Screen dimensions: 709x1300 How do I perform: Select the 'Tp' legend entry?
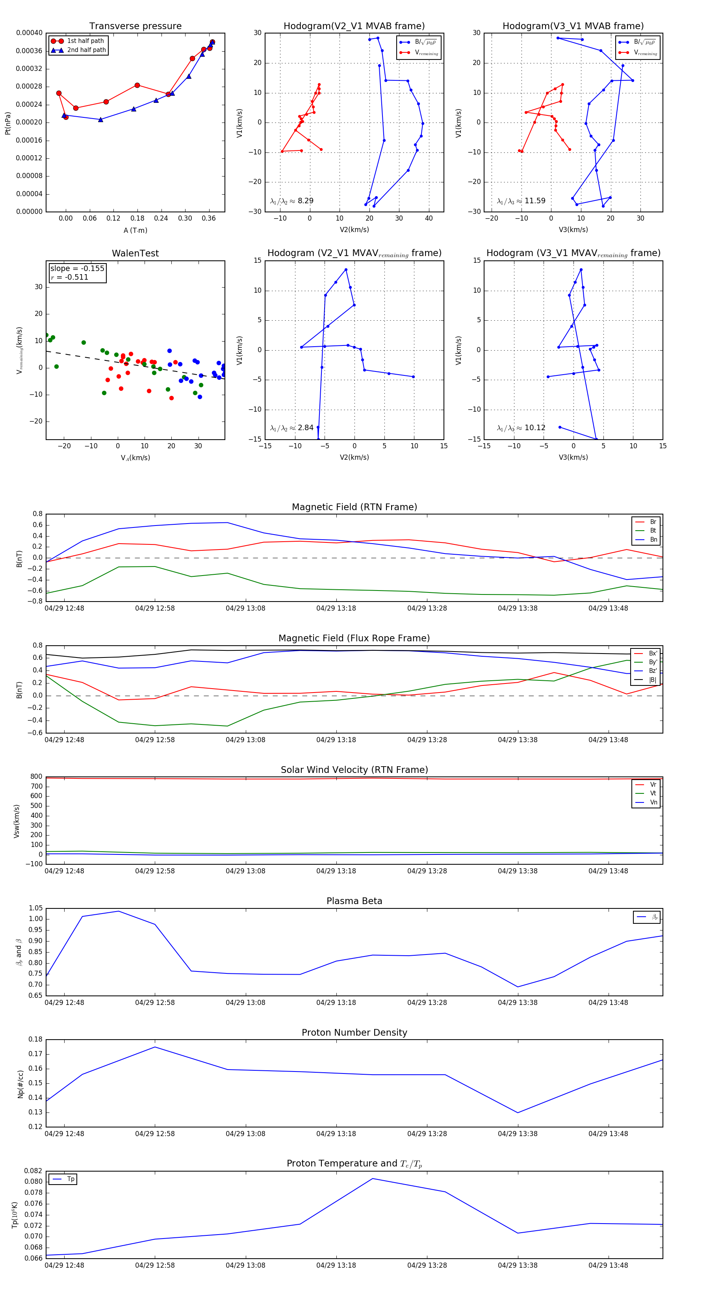[x=63, y=1179]
